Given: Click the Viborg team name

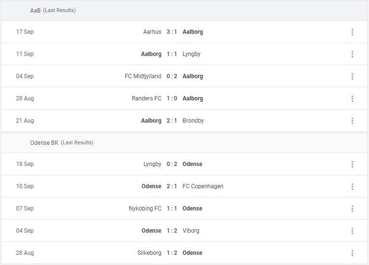Looking at the screenshot, I should click(191, 231).
